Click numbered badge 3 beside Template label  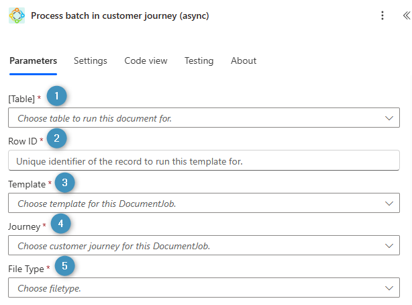point(65,182)
